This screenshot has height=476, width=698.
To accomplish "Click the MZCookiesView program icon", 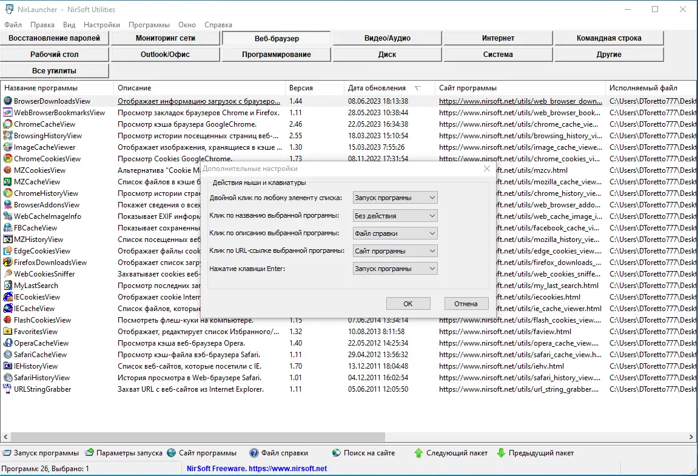I will pyautogui.click(x=7, y=170).
